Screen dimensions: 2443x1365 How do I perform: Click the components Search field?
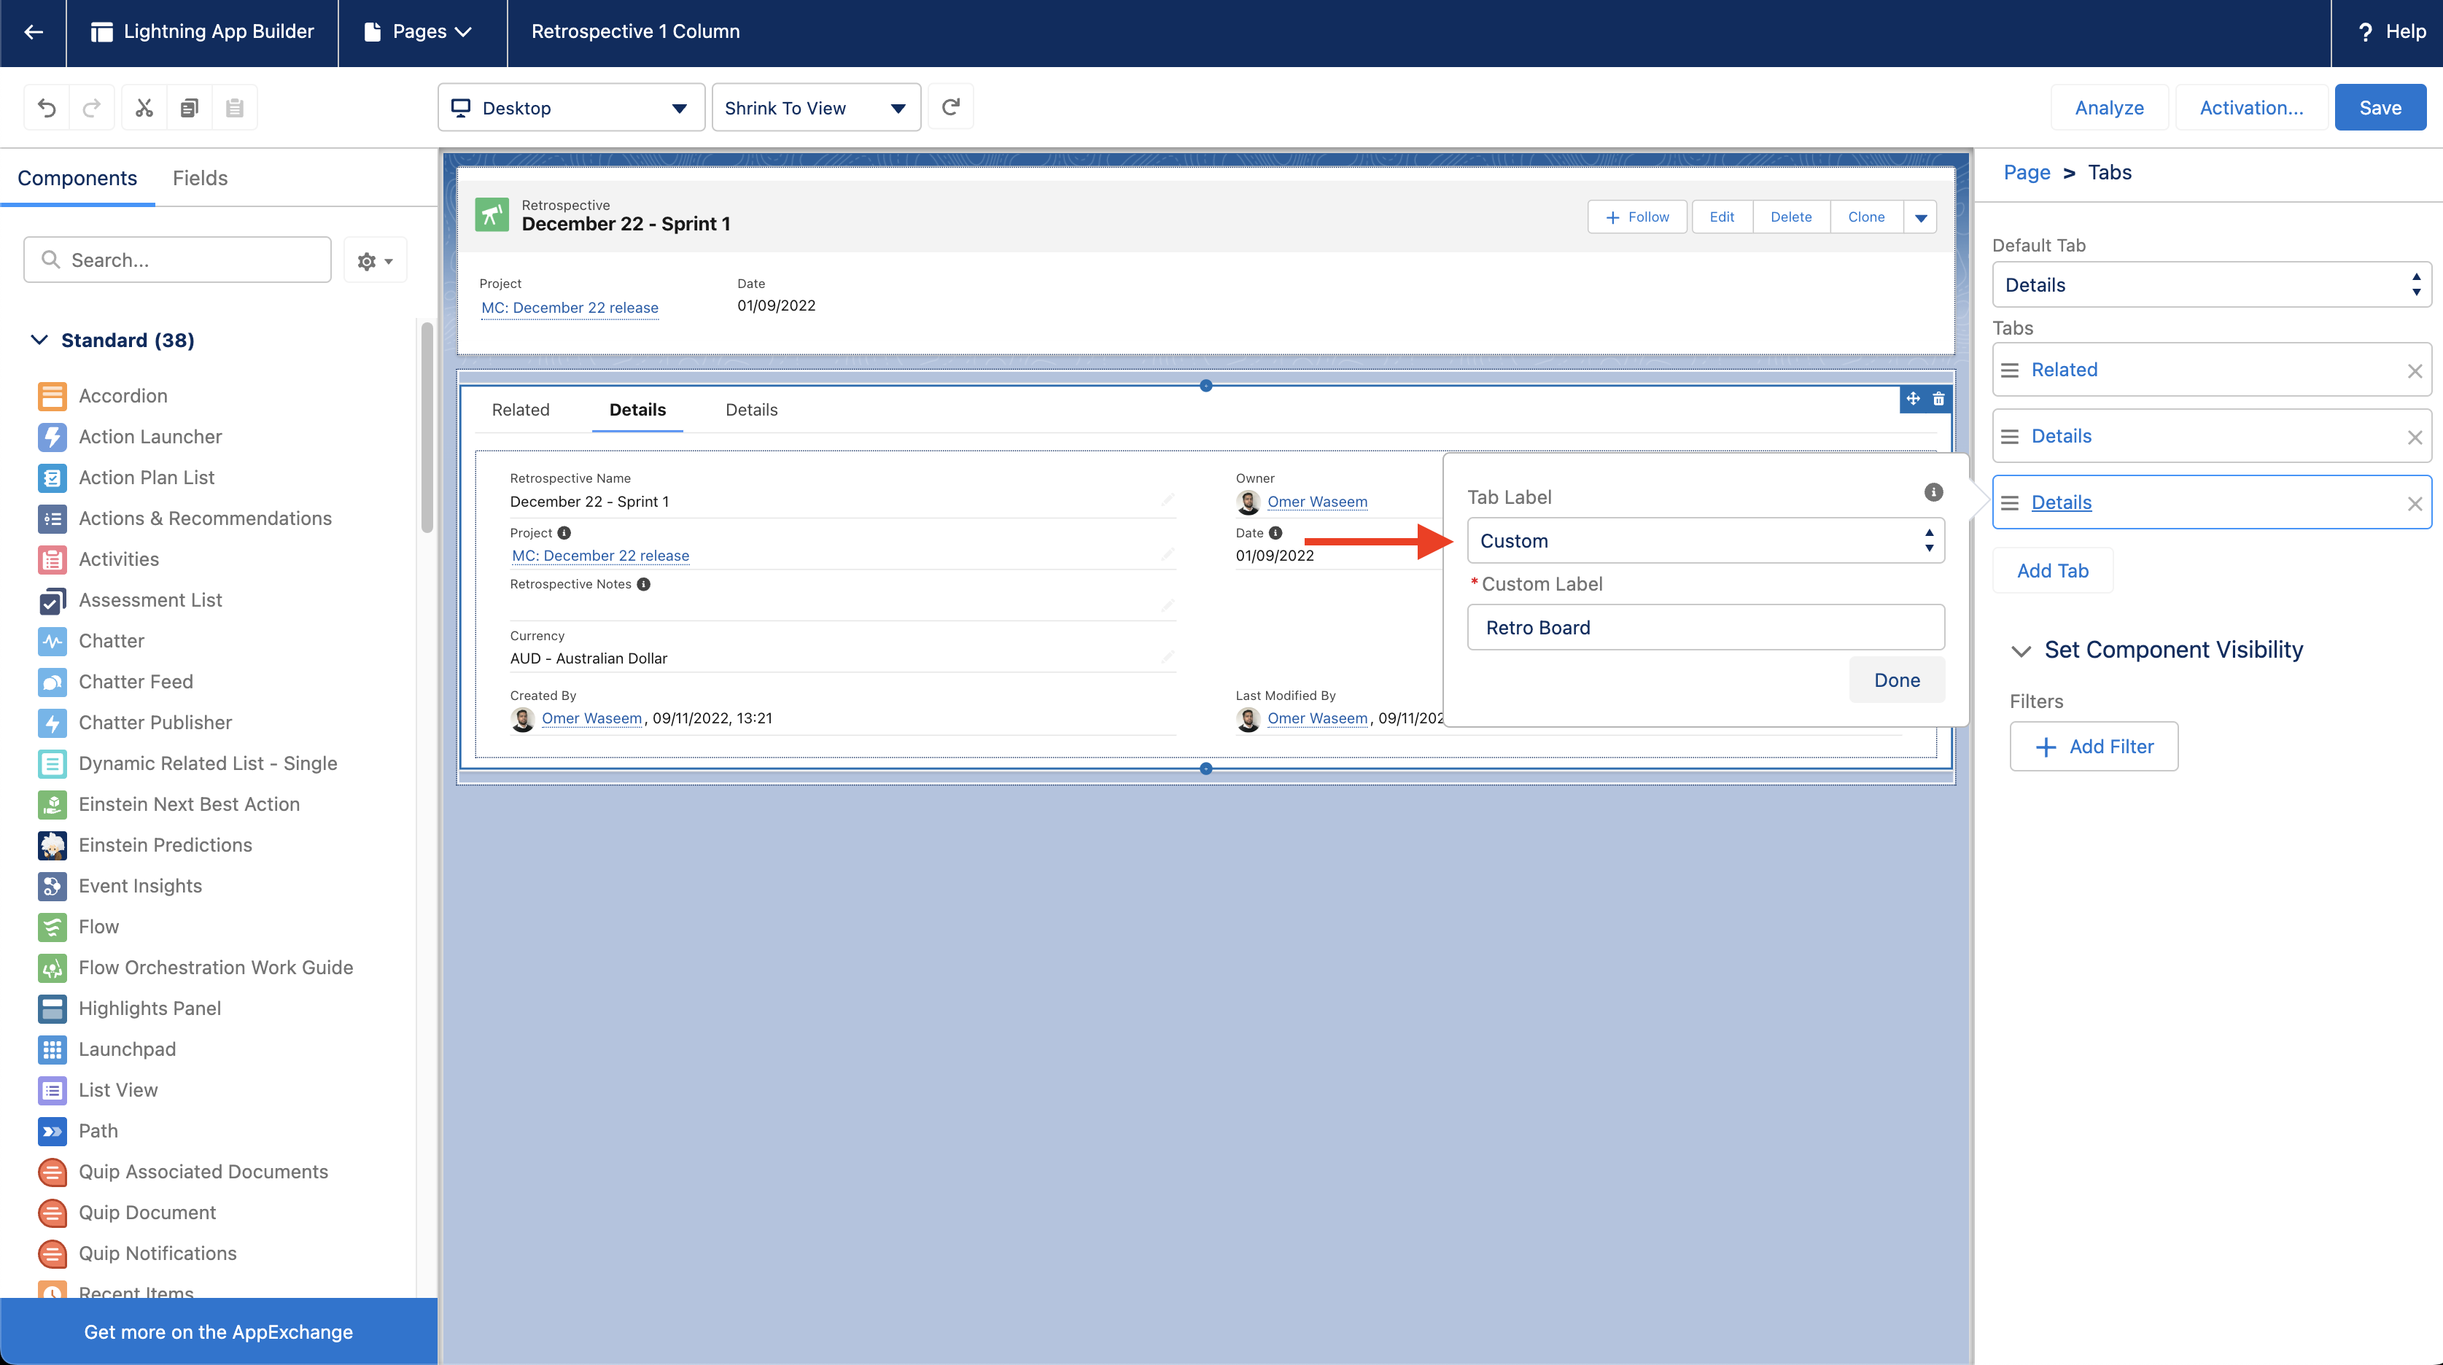click(x=177, y=260)
